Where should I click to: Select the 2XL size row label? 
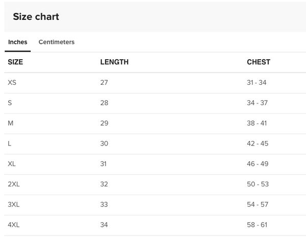[14, 184]
